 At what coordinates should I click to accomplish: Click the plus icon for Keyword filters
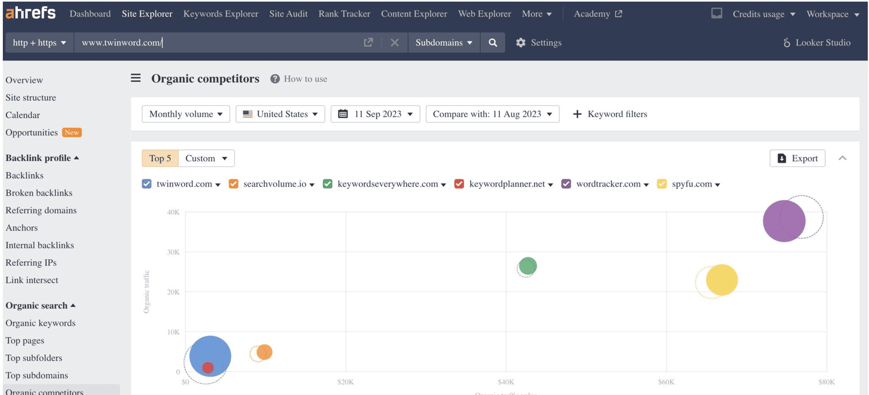click(577, 114)
